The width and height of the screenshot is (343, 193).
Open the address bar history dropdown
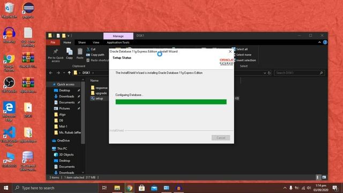[x=265, y=73]
